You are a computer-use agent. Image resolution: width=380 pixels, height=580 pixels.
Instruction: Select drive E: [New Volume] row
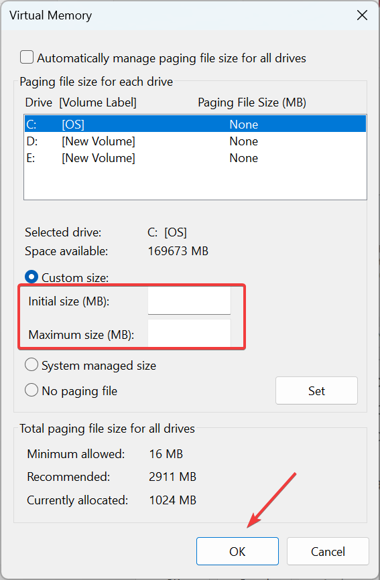pos(195,158)
